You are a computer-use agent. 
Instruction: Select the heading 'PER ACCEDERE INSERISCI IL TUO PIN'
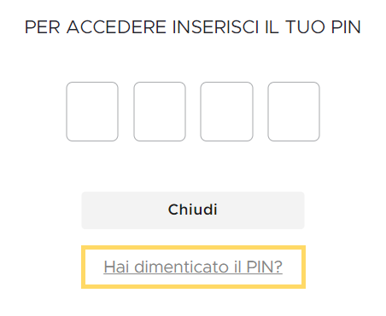click(193, 27)
